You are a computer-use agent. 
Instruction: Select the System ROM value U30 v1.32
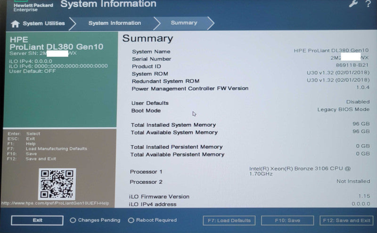coord(338,73)
